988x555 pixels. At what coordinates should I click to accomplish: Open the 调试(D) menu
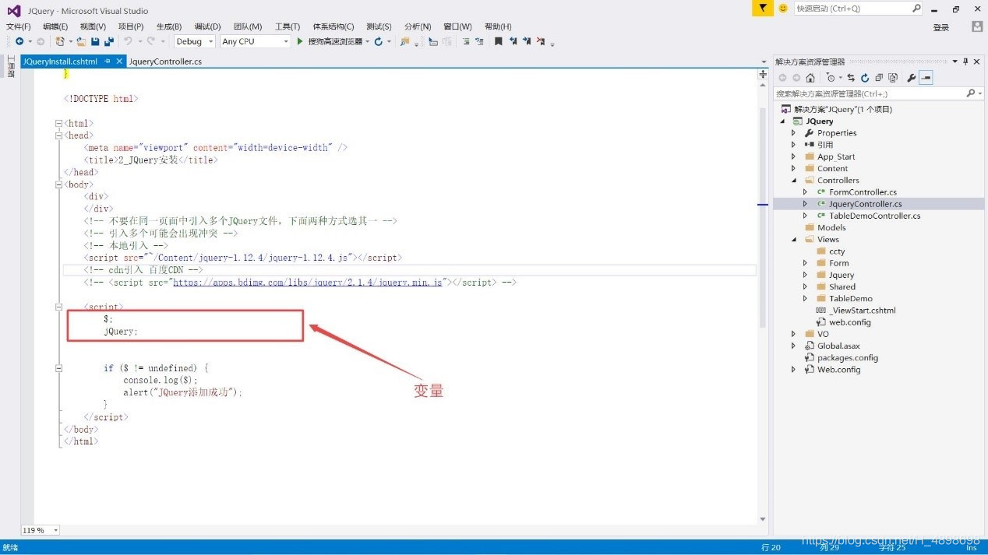[207, 26]
